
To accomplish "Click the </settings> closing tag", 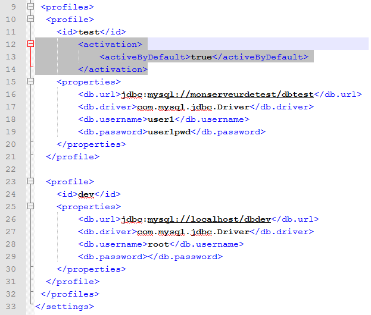I will tap(65, 307).
